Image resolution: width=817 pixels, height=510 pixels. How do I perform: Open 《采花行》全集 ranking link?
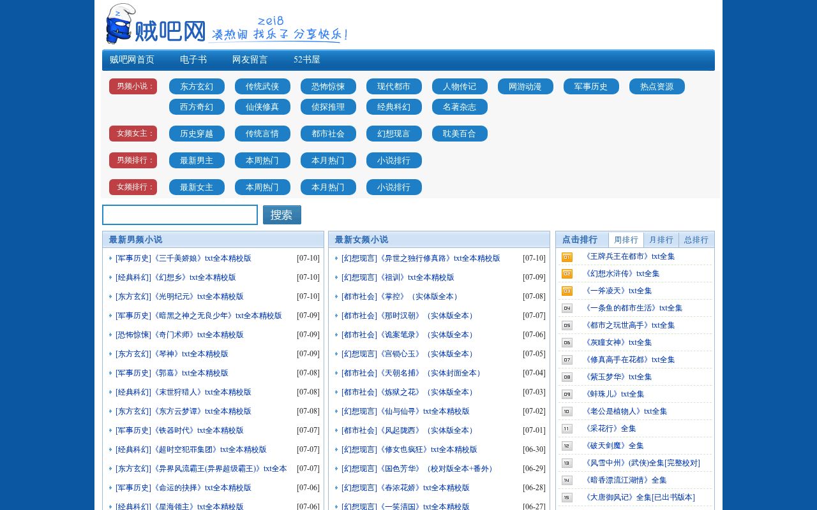(610, 428)
